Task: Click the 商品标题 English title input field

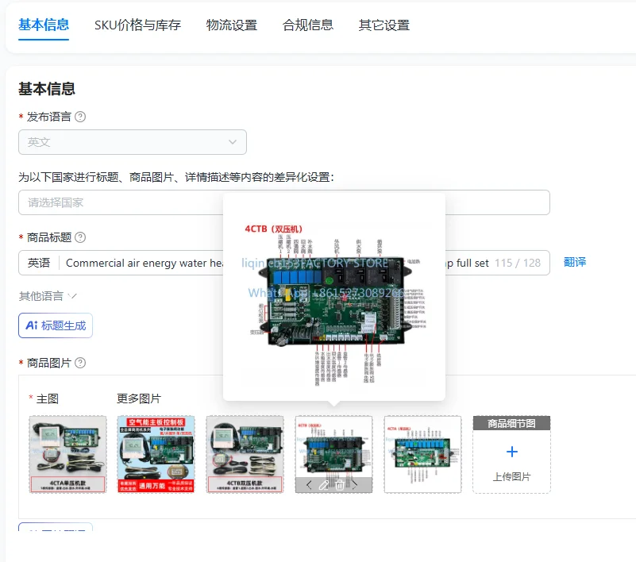Action: point(284,263)
